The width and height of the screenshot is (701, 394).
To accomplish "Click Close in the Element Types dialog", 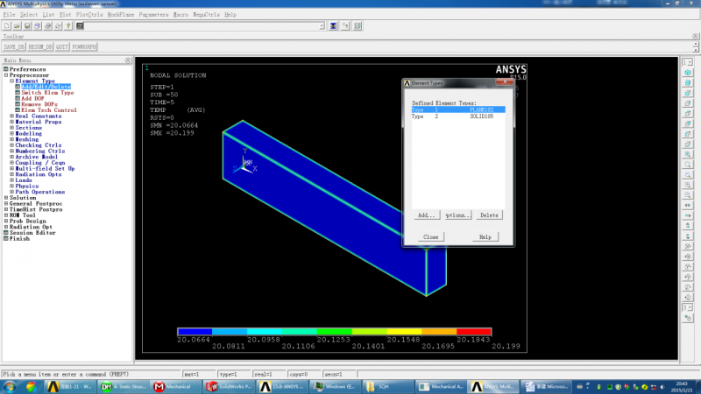I will point(431,237).
